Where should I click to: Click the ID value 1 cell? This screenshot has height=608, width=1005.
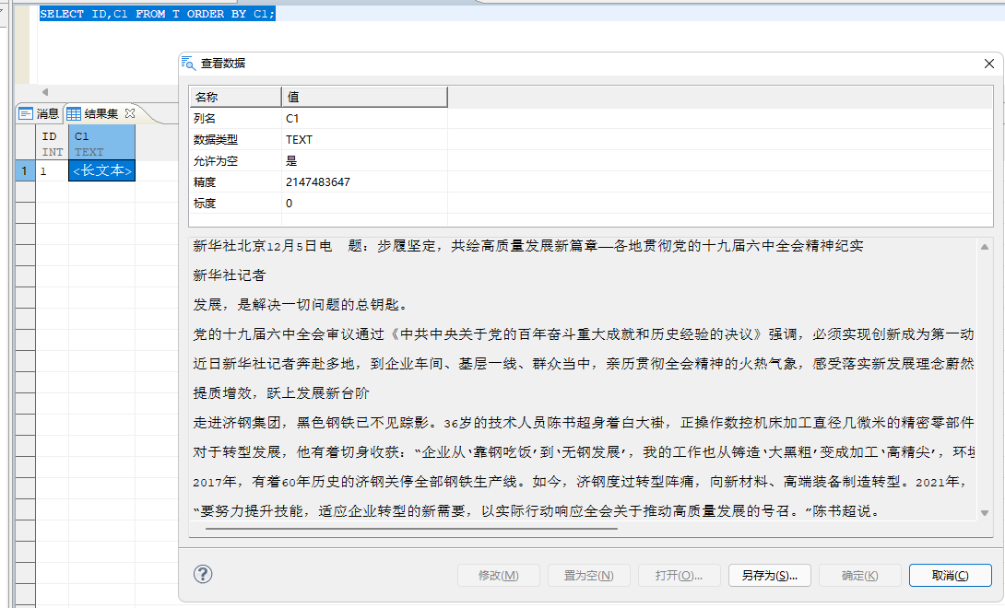click(x=52, y=170)
